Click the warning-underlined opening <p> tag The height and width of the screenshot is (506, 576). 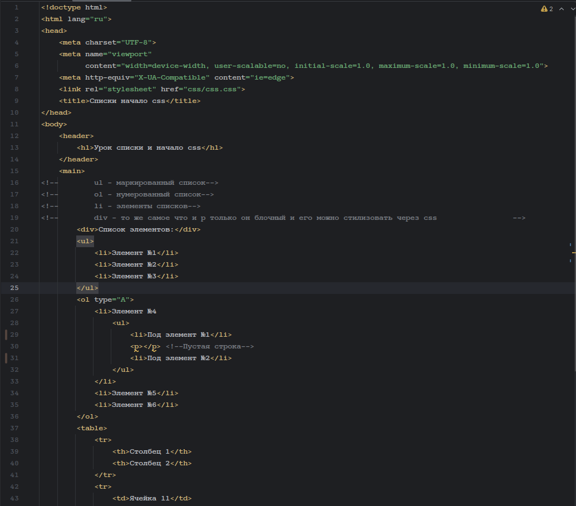point(136,346)
